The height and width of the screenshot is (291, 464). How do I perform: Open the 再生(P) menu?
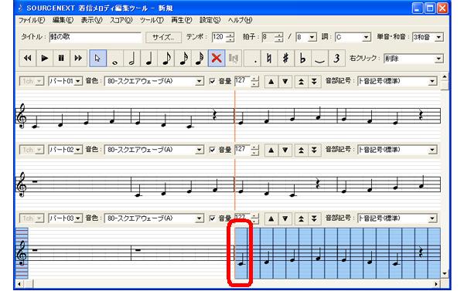pyautogui.click(x=182, y=20)
